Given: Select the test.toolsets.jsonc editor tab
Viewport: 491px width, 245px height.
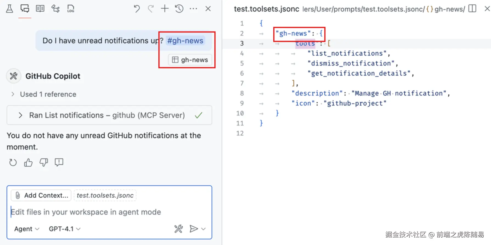Looking at the screenshot, I should click(266, 9).
